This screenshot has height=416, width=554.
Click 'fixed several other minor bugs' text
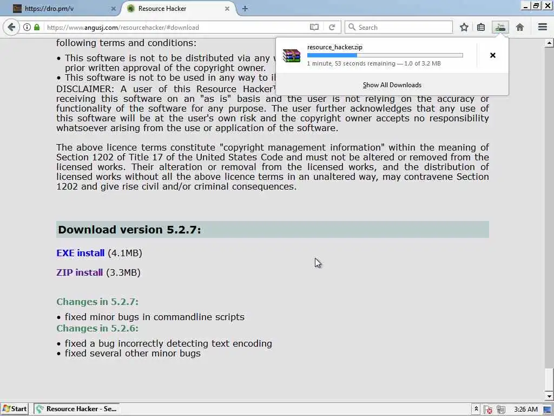pos(133,353)
